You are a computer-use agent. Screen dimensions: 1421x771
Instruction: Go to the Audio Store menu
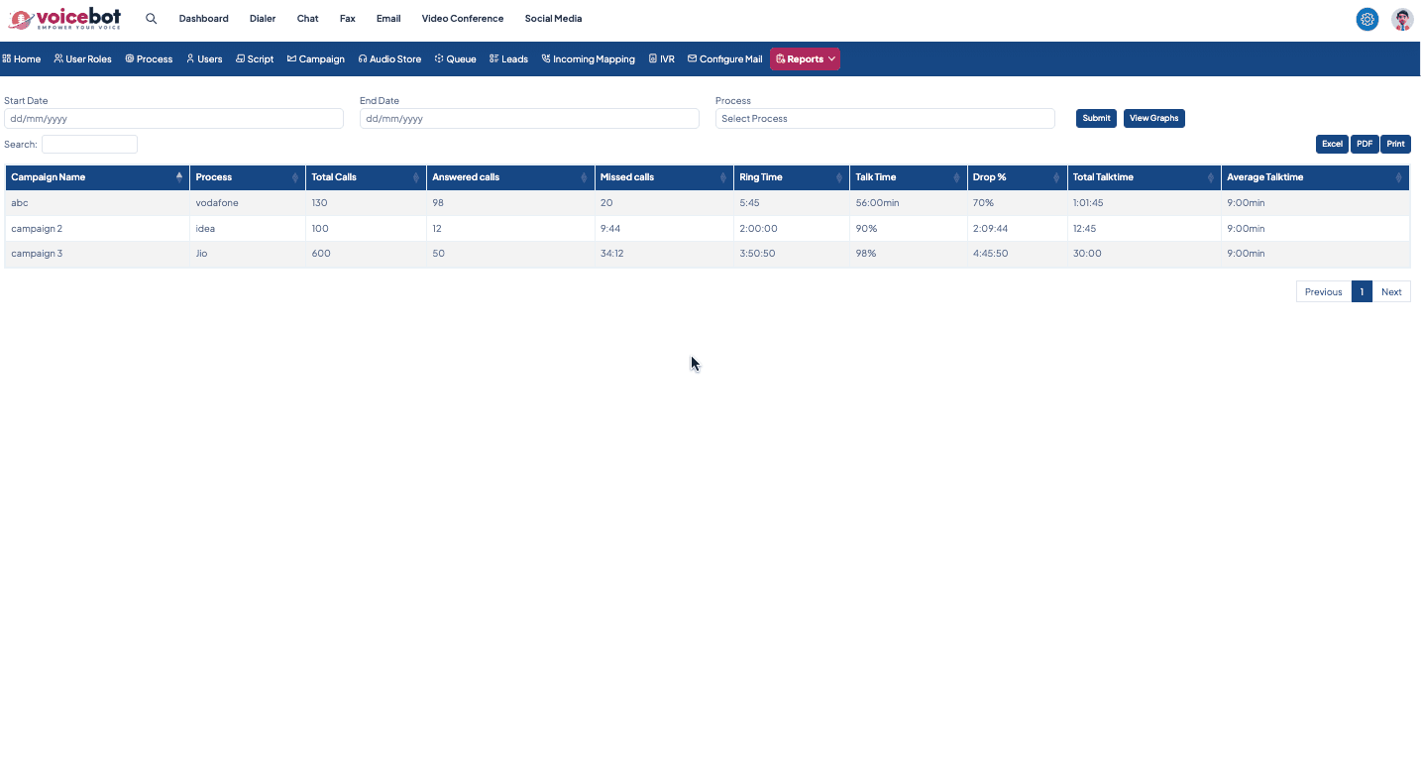389,59
